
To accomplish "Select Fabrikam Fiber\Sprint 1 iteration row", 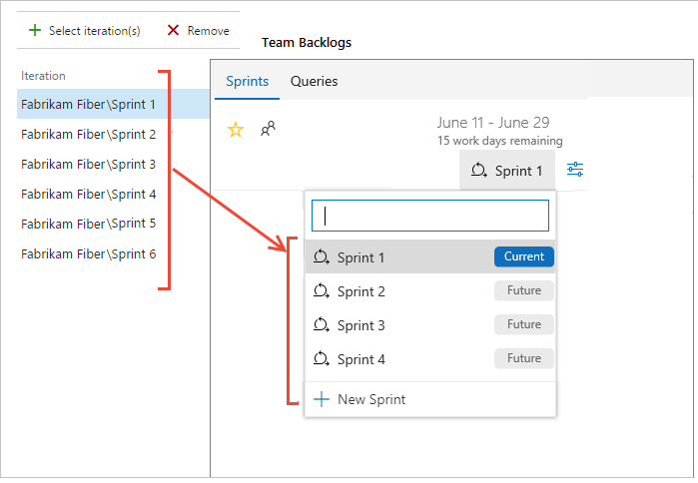I will (89, 104).
